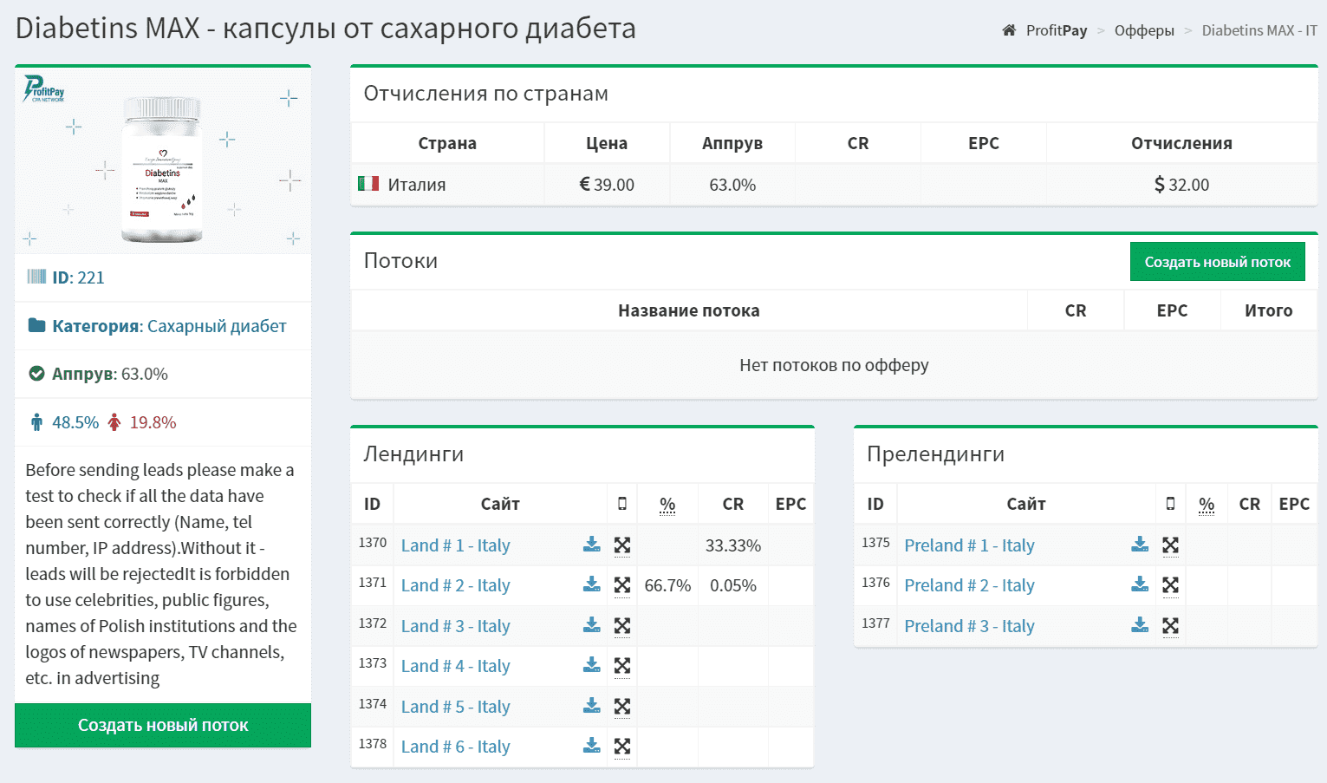The height and width of the screenshot is (783, 1327).
Task: Click the % column header in Прелендинги
Action: point(1207,504)
